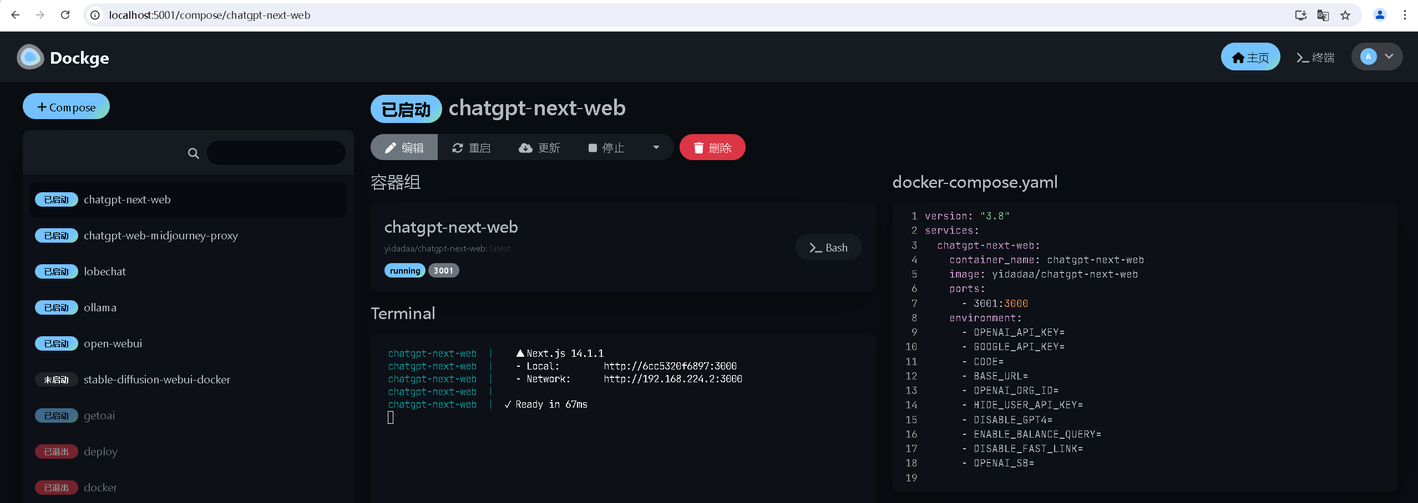Click the install app icon in address bar

pos(1300,15)
